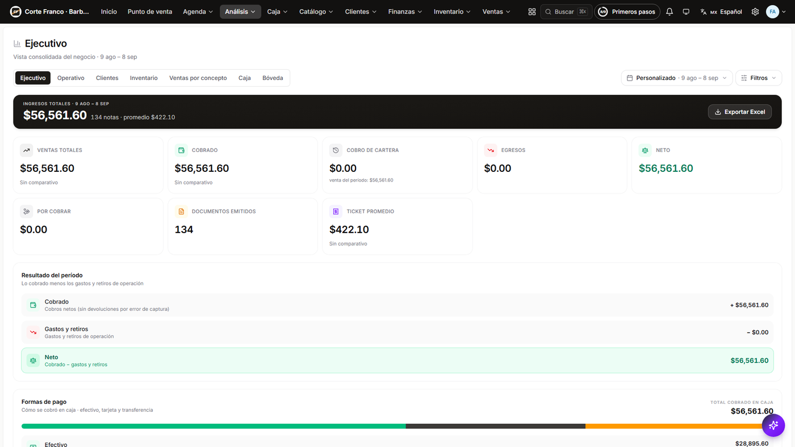795x447 pixels.
Task: Click the highlighted Neto result row
Action: (x=397, y=361)
